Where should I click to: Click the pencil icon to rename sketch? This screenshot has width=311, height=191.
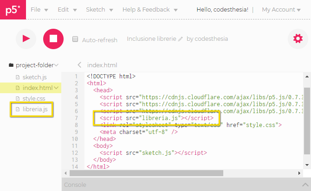[x=180, y=39]
